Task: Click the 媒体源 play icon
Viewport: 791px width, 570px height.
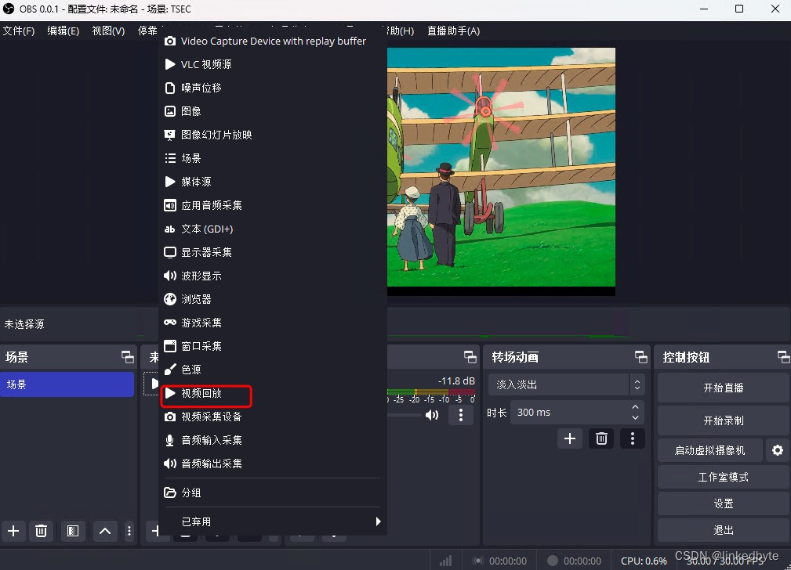Action: tap(170, 182)
